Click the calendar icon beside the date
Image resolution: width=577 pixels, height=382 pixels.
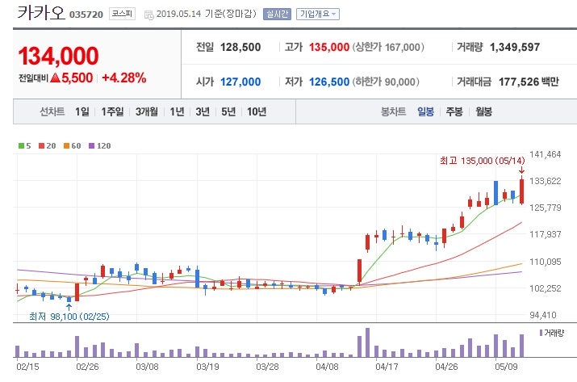[x=148, y=15]
